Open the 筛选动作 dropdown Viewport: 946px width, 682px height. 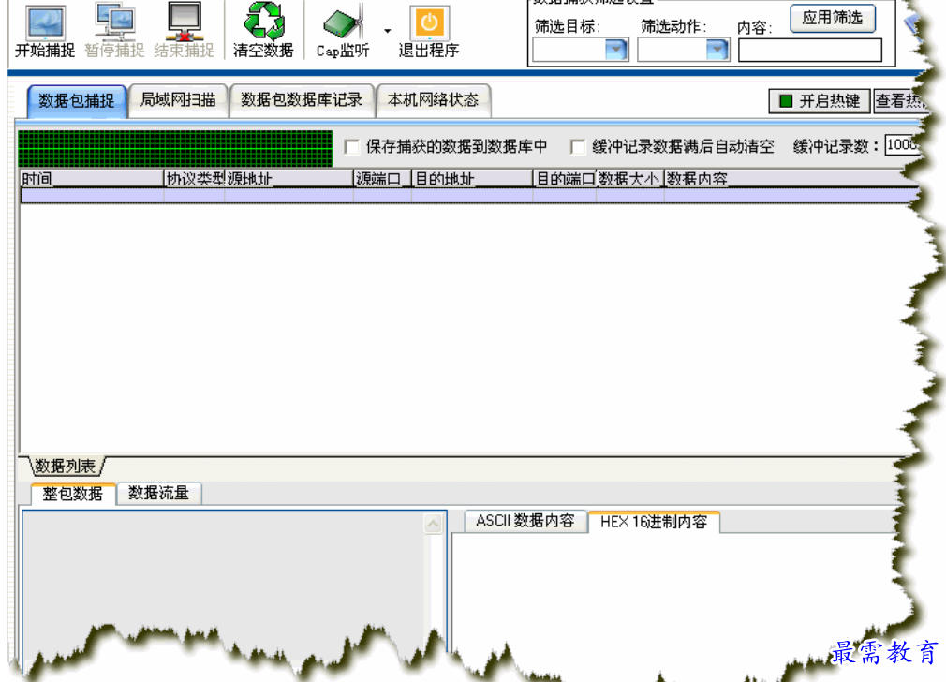click(717, 50)
